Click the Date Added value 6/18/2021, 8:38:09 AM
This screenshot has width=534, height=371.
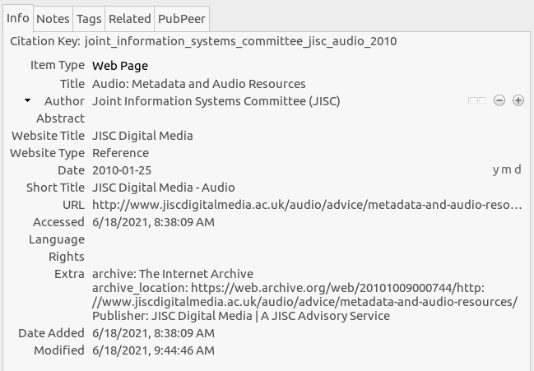click(153, 333)
